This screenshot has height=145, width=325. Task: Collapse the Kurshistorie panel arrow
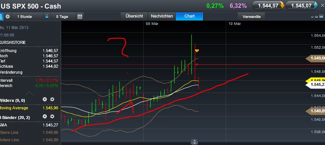click(29, 93)
